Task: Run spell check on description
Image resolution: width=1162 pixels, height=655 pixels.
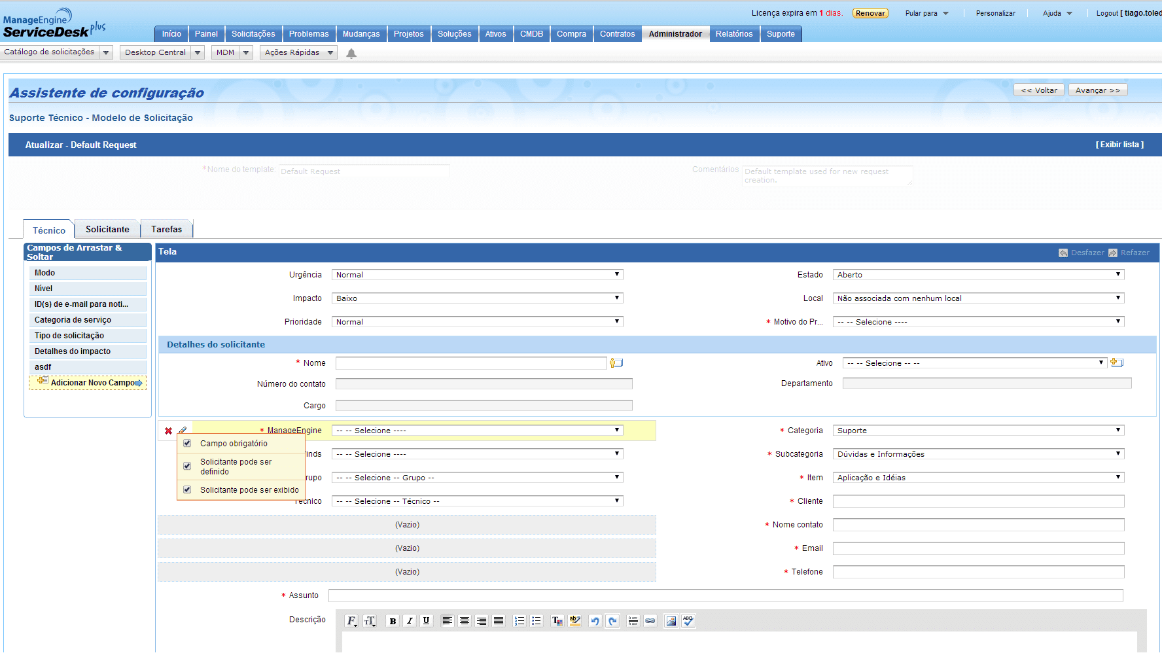Action: pyautogui.click(x=688, y=621)
